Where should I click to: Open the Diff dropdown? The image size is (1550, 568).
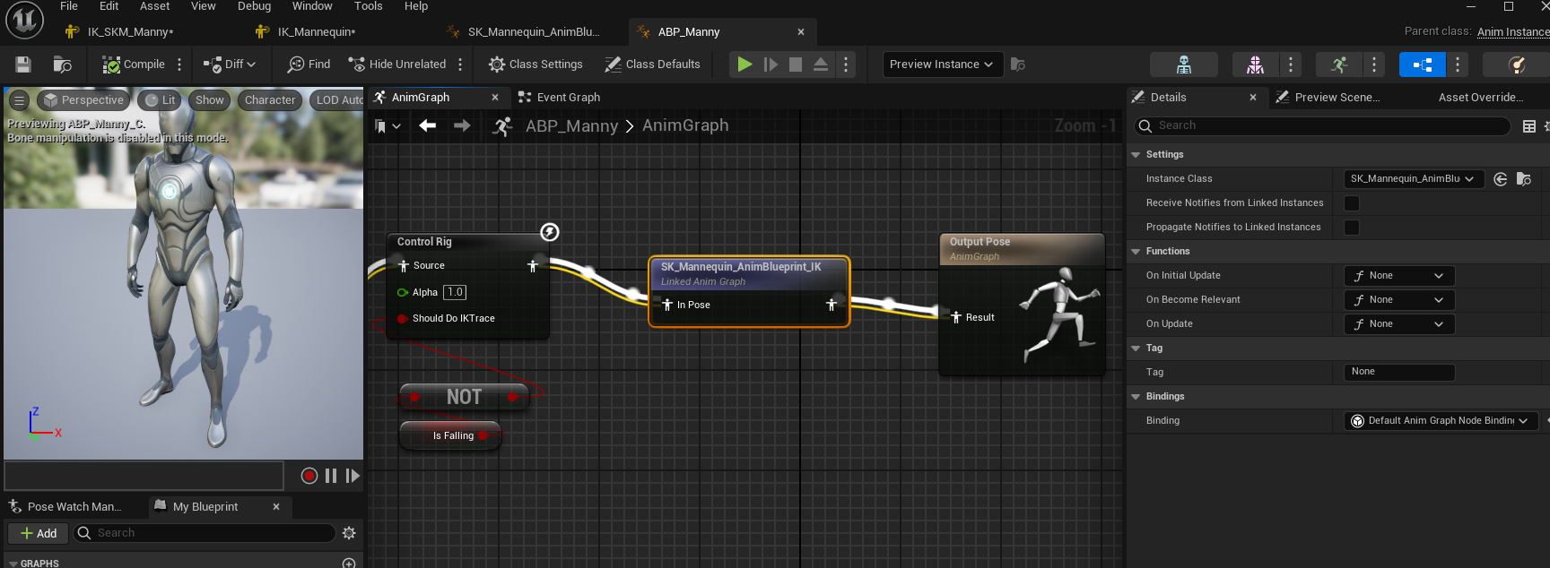pos(230,65)
